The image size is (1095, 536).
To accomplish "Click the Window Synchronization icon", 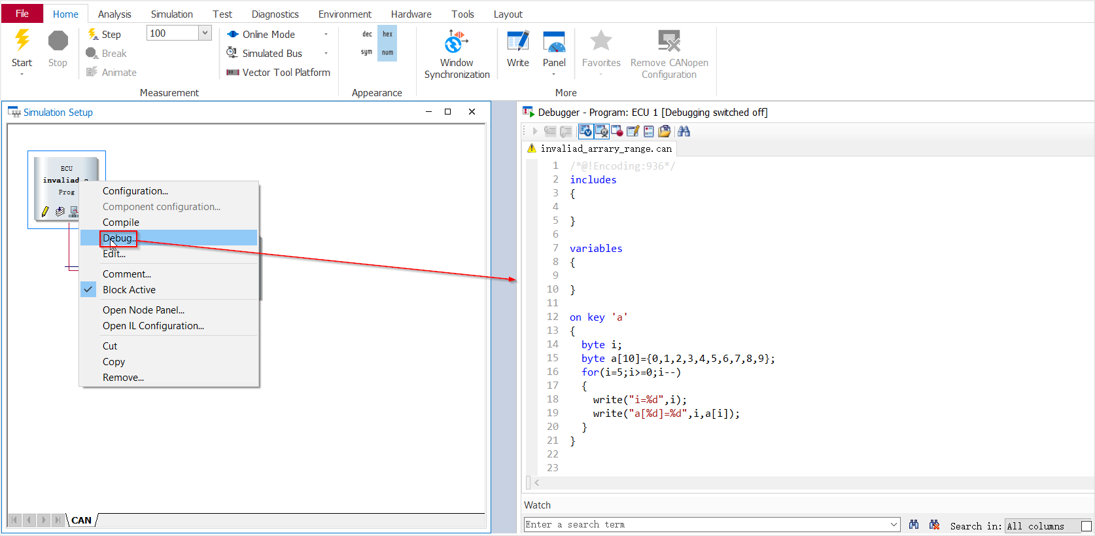I will [456, 43].
